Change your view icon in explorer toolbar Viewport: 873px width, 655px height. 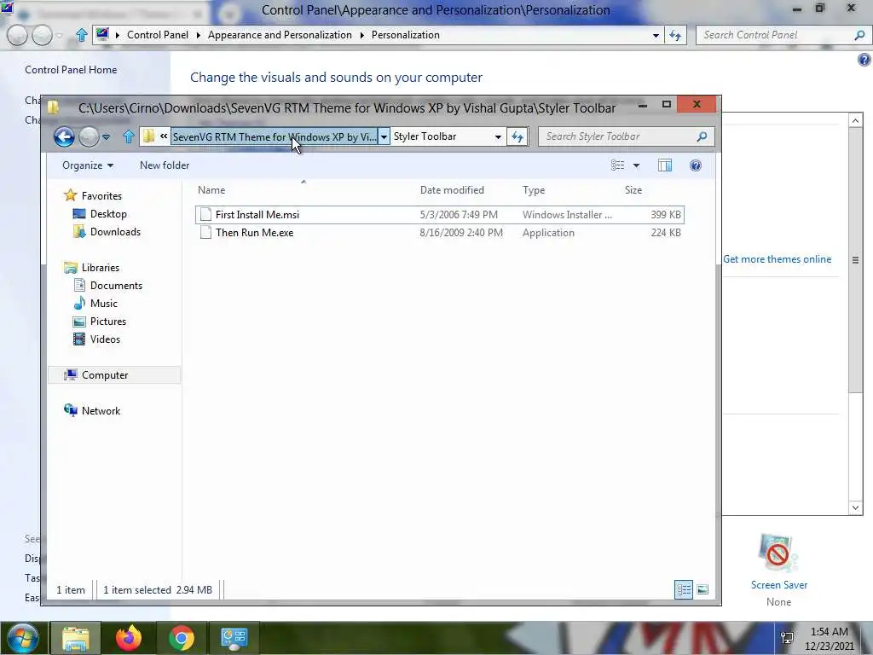click(x=617, y=165)
